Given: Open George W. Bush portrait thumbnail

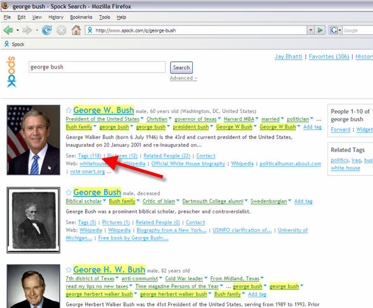Looking at the screenshot, I should point(33,140).
